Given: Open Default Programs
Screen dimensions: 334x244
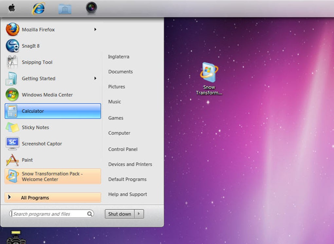Looking at the screenshot, I should coord(127,179).
